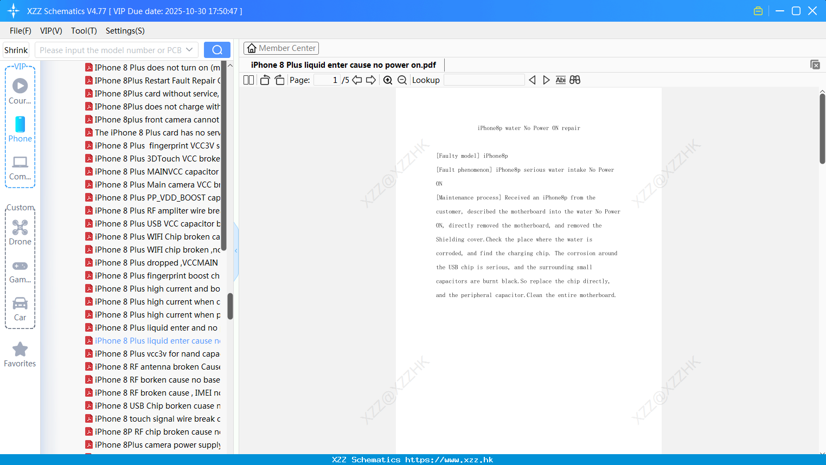The height and width of the screenshot is (465, 826).
Task: Open 'iPhone 8 Plus vcc3v for nand capa' file
Action: click(x=152, y=354)
